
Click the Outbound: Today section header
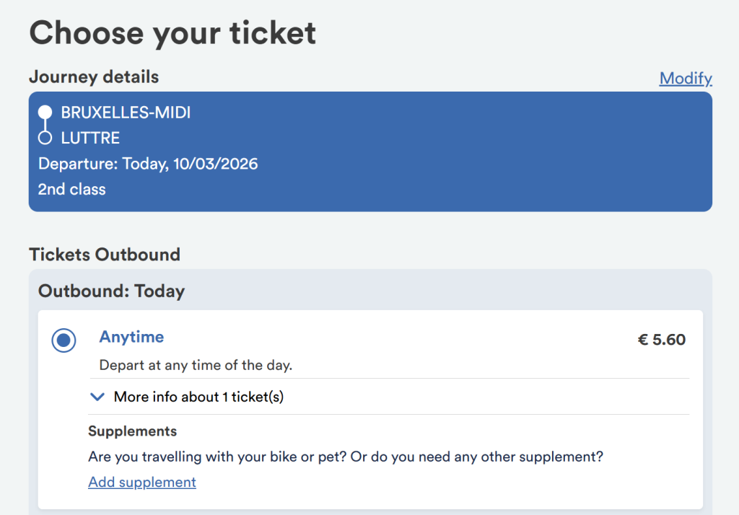coord(112,291)
